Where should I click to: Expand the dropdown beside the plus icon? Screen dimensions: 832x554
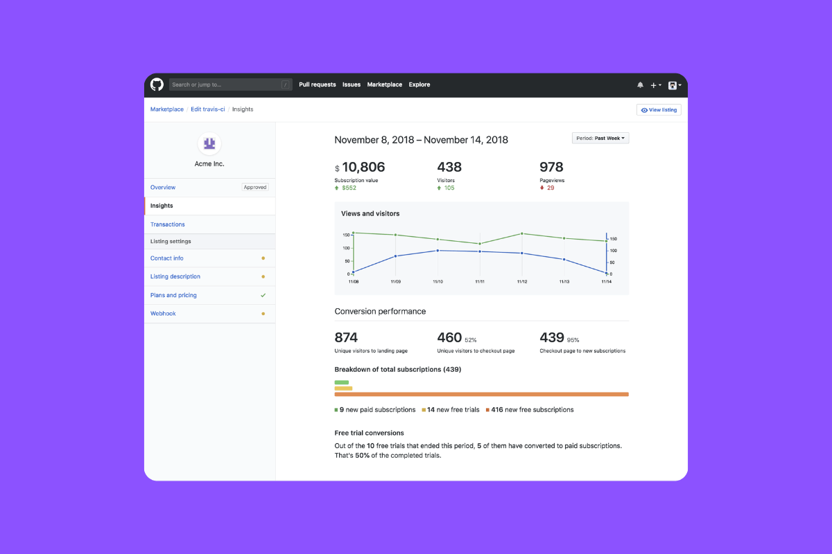click(x=660, y=84)
